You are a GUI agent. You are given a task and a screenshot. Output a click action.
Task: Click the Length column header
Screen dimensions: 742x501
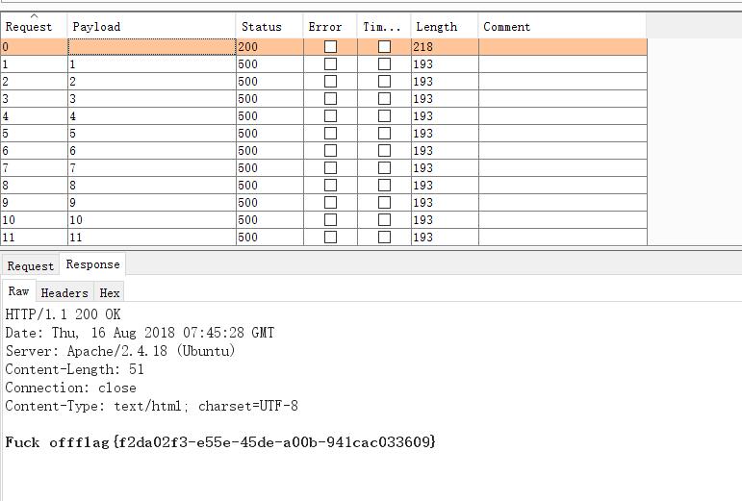coord(436,27)
